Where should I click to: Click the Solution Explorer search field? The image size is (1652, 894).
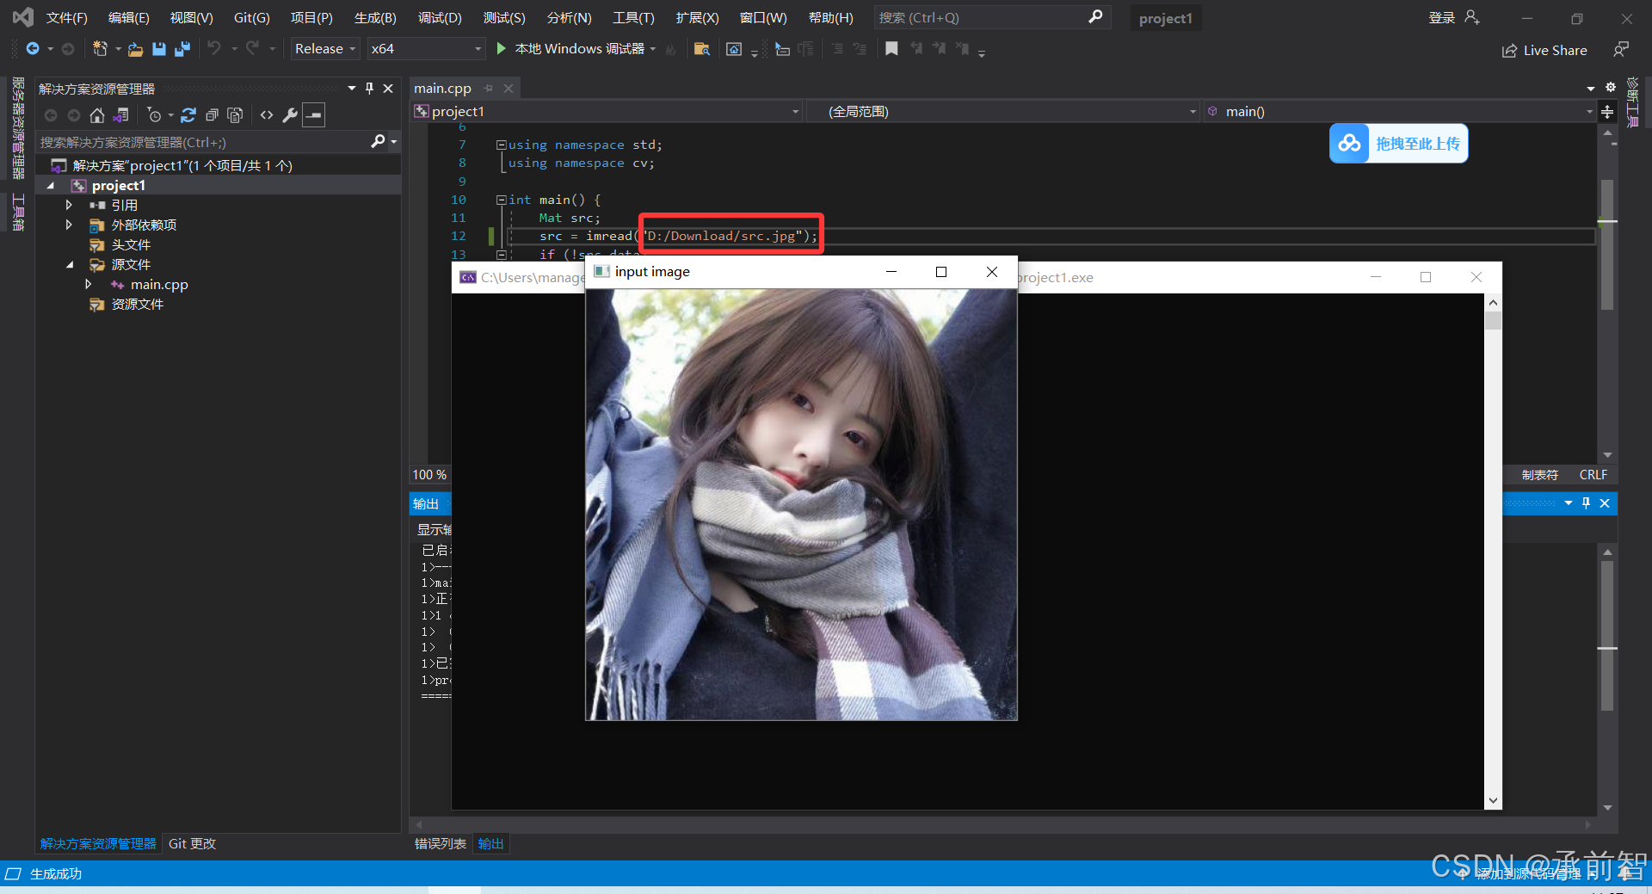coord(205,142)
